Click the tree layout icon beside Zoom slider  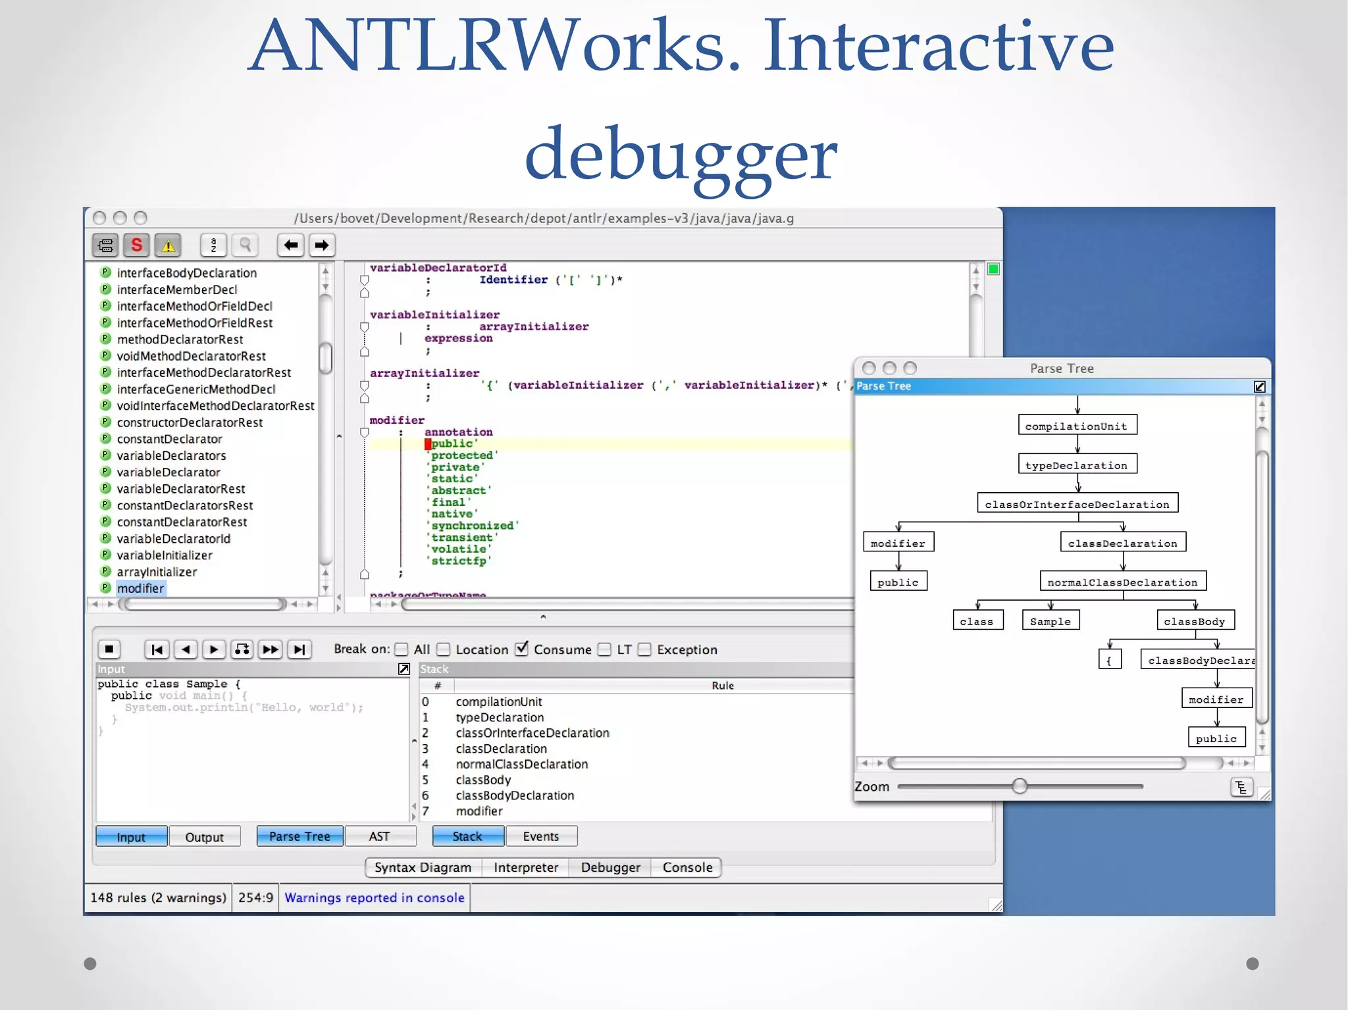tap(1241, 787)
